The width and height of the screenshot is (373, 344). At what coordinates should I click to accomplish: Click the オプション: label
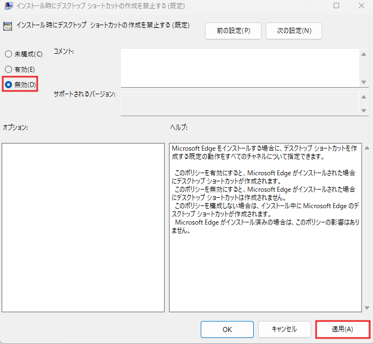15,128
